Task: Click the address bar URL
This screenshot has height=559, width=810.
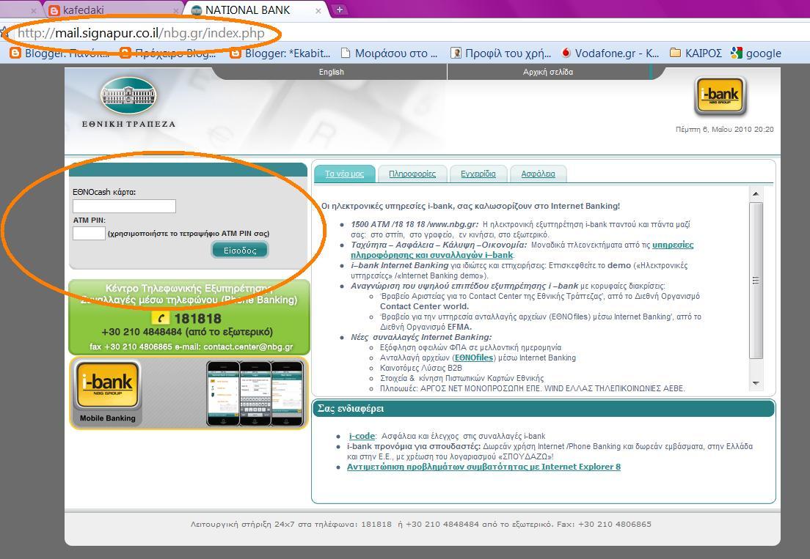Action: click(x=141, y=33)
